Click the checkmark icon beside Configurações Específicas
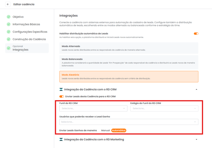Image resolution: width=212 pixels, height=148 pixels. coord(9,32)
